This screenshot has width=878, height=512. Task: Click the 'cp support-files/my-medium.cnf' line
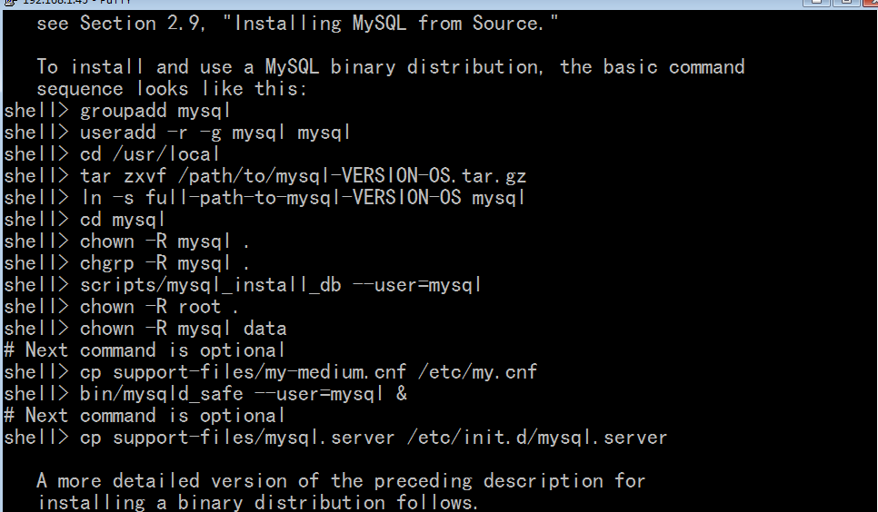[271, 373]
